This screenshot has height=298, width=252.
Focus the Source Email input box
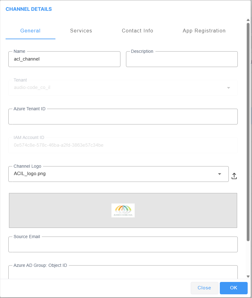coord(123,245)
